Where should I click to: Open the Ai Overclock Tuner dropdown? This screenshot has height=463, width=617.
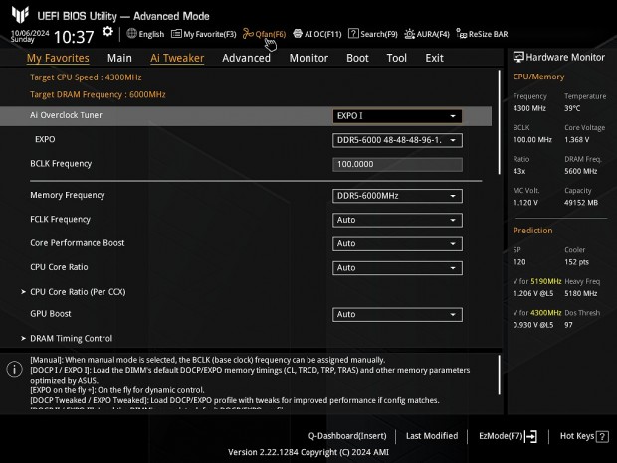coord(397,116)
